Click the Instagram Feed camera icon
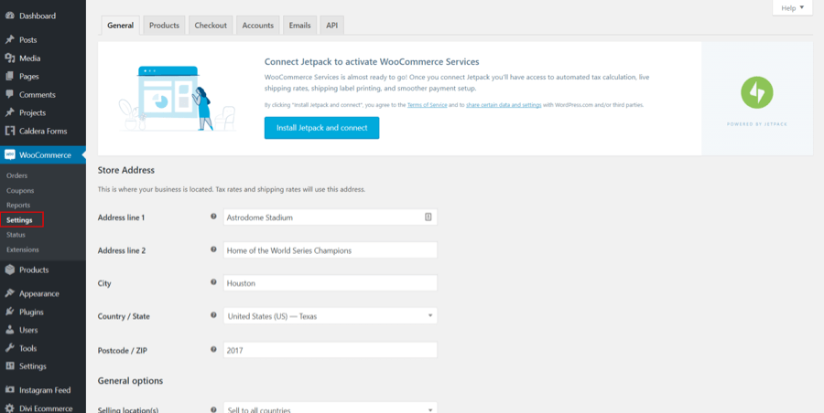Image resolution: width=824 pixels, height=413 pixels. click(9, 390)
